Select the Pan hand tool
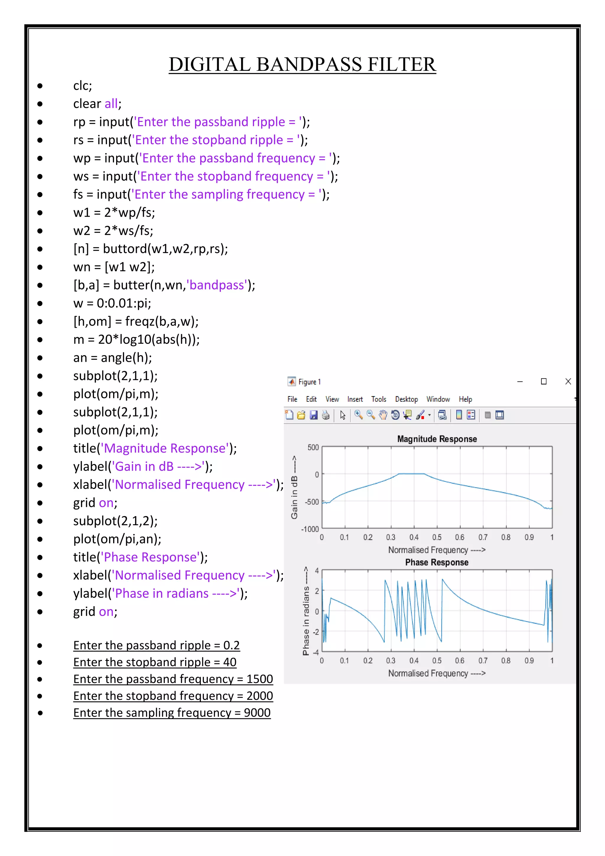The width and height of the screenshot is (605, 856). [383, 415]
